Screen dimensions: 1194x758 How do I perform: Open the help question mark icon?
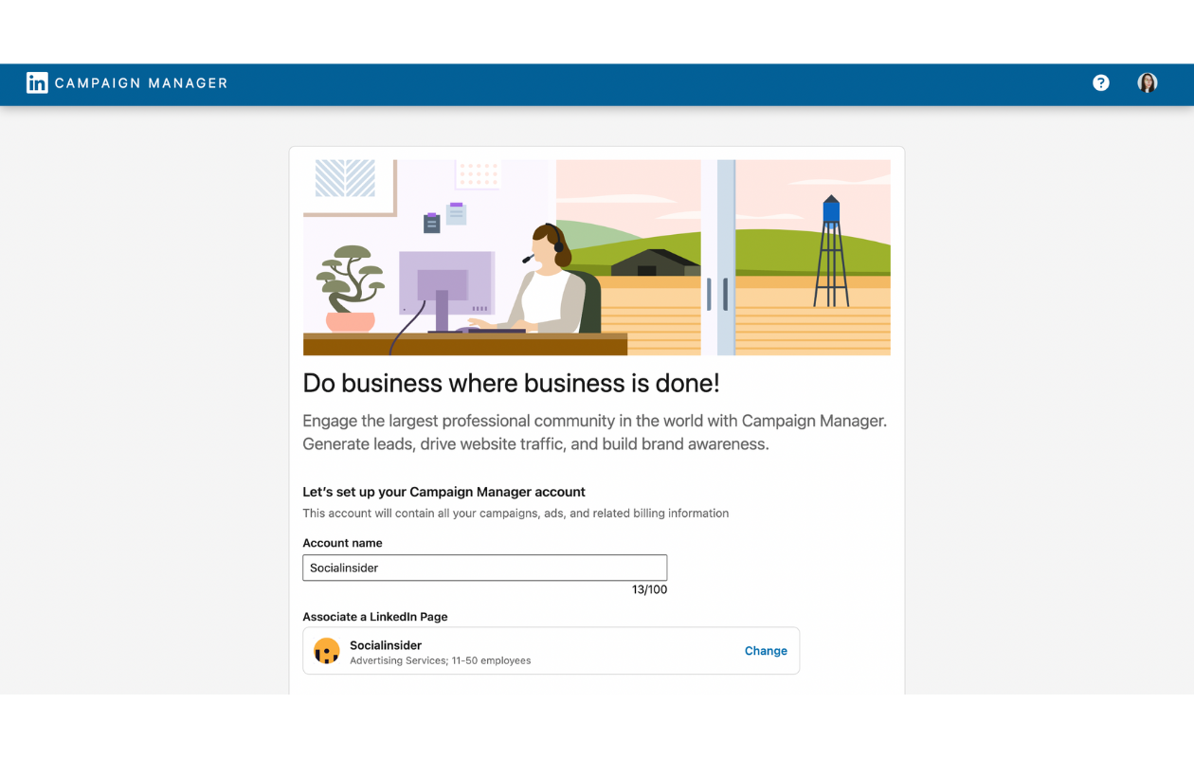point(1100,83)
